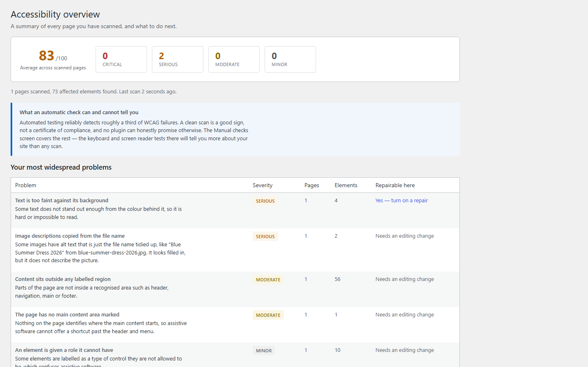
Task: Click 'The page has no main content area marked'
Action: pos(67,315)
